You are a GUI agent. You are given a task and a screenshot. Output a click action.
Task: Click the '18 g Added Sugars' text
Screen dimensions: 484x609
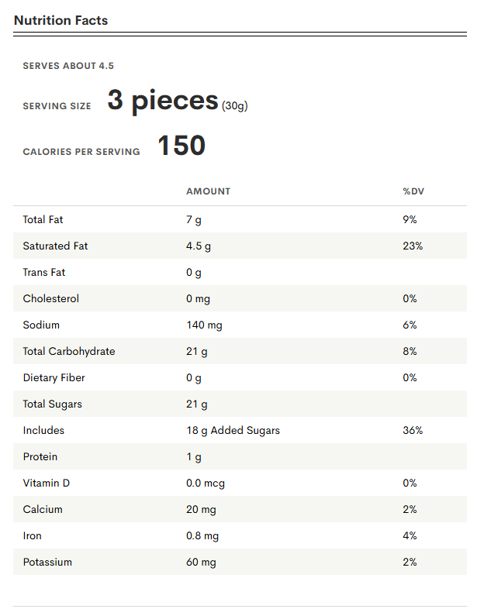point(233,431)
